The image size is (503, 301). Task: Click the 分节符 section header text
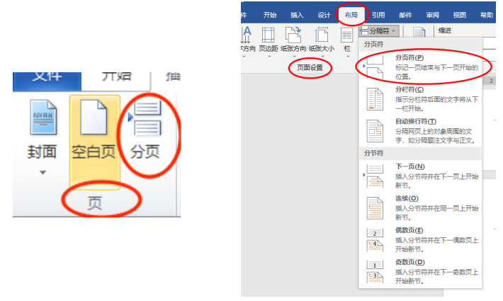pos(373,153)
